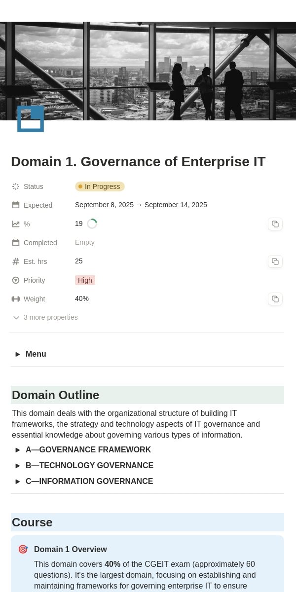The width and height of the screenshot is (296, 592).
Task: Expand the Menu toggle
Action: pos(18,354)
